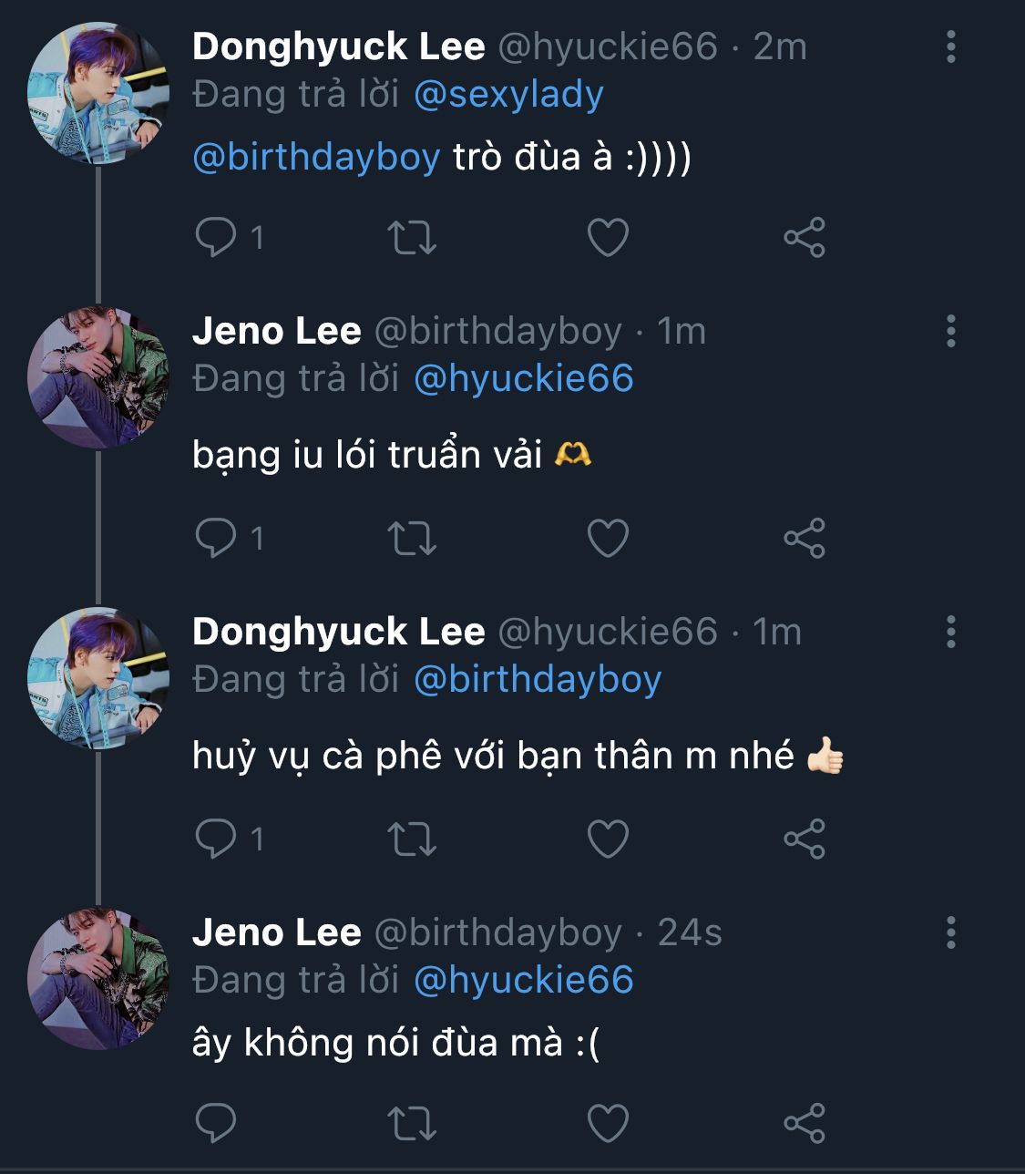This screenshot has width=1025, height=1174.
Task: Share Donghyuck's "trò đùa à" tweet
Action: coord(804,237)
